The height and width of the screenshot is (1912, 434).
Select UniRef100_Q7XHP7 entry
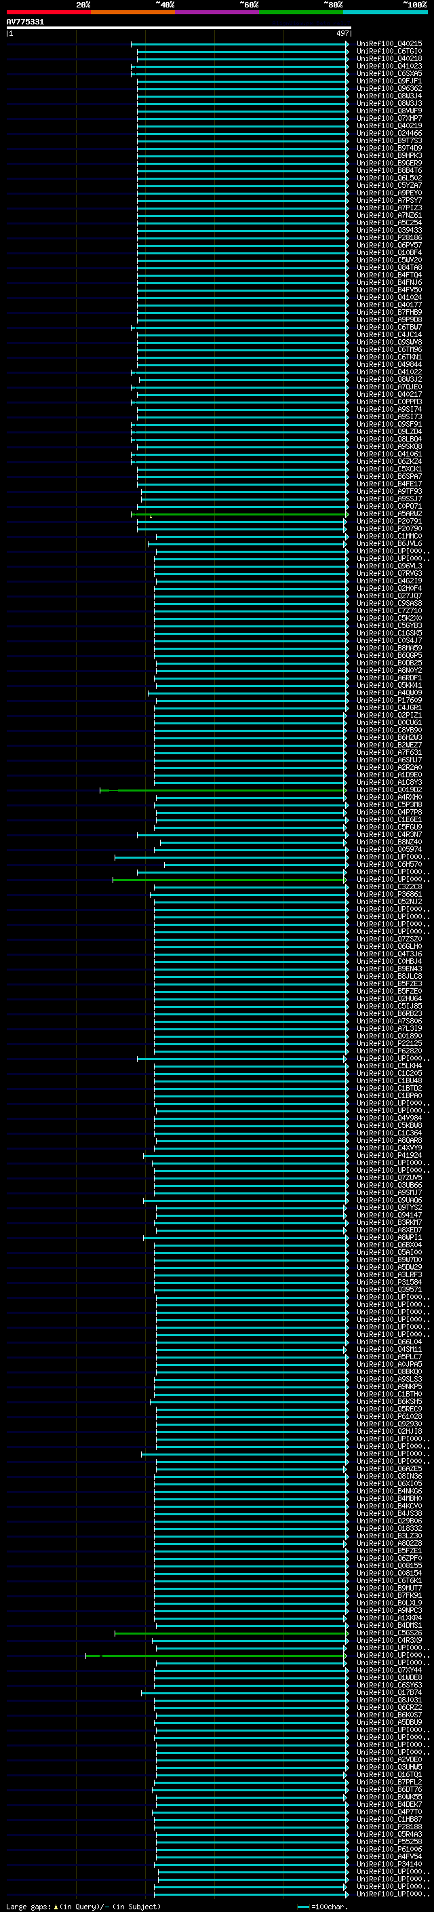coord(389,118)
